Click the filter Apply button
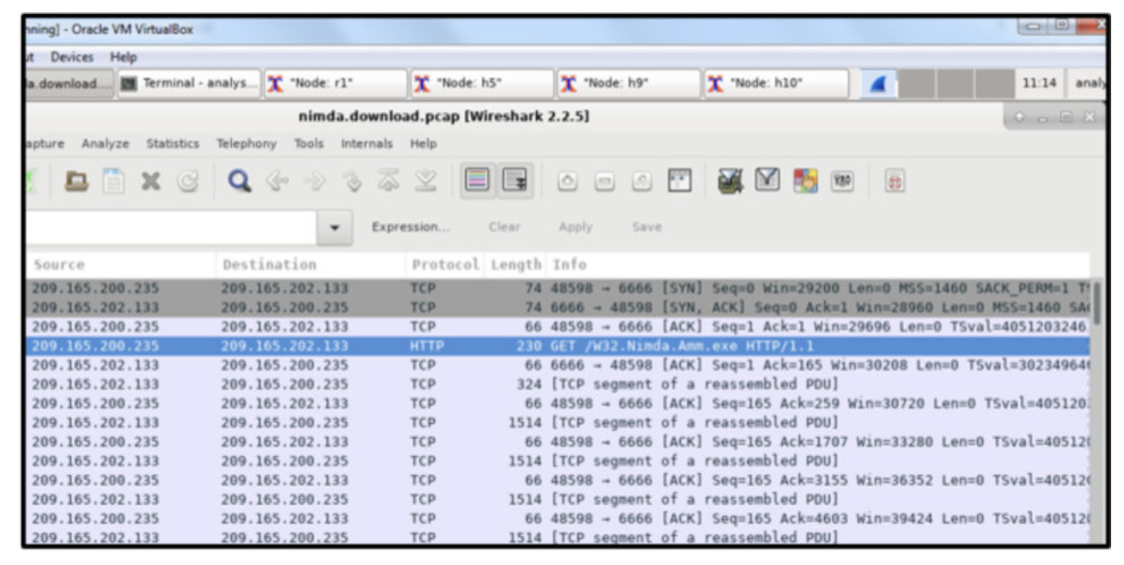This screenshot has height=565, width=1124. 575,228
